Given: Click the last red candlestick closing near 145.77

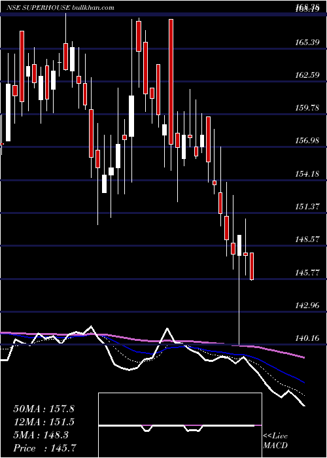Looking at the screenshot, I should pyautogui.click(x=252, y=266).
